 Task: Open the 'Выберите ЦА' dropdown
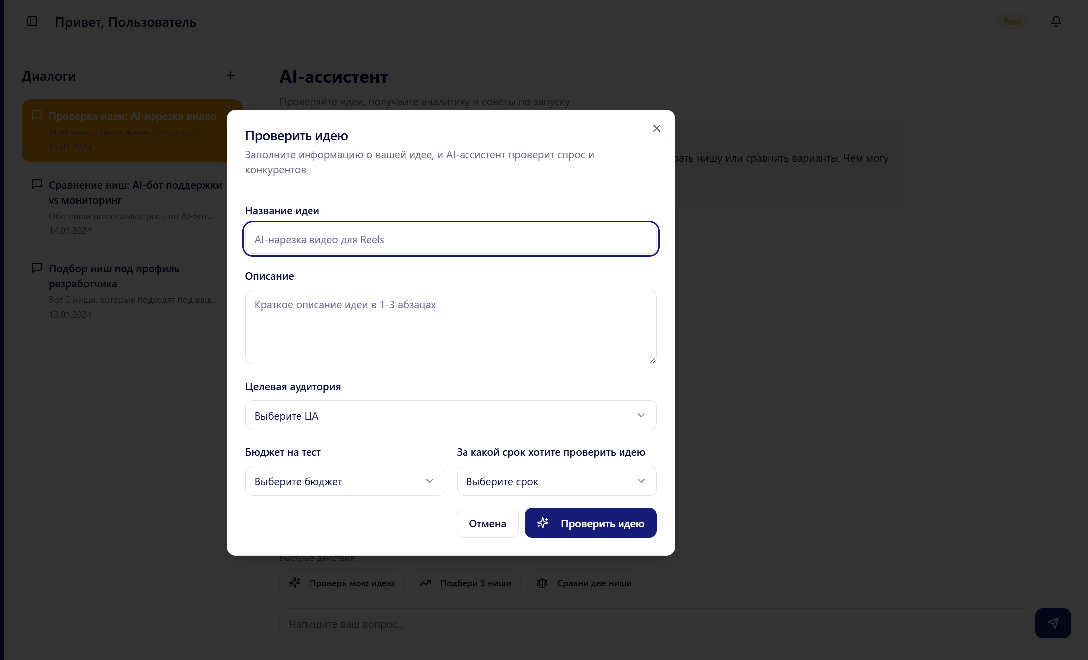450,415
